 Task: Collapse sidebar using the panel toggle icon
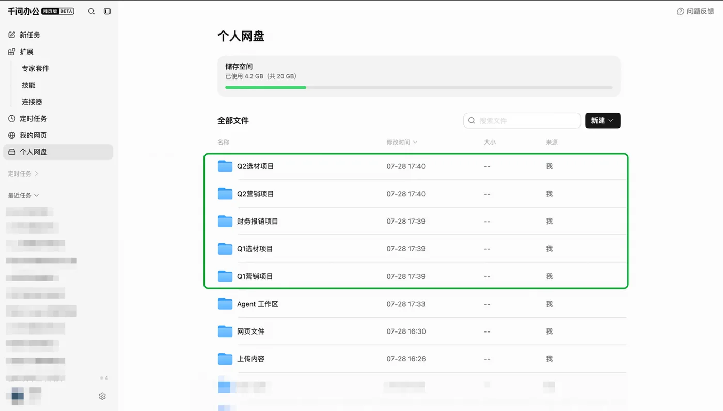pyautogui.click(x=107, y=11)
